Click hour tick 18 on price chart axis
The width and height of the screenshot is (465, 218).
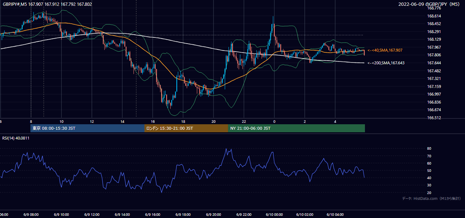tap(183, 121)
